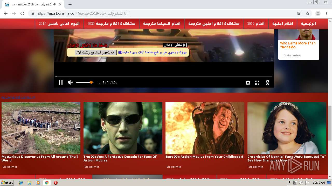Seek along the video progress bar
Viewport: 332px width, 186px height.
(x=164, y=76)
